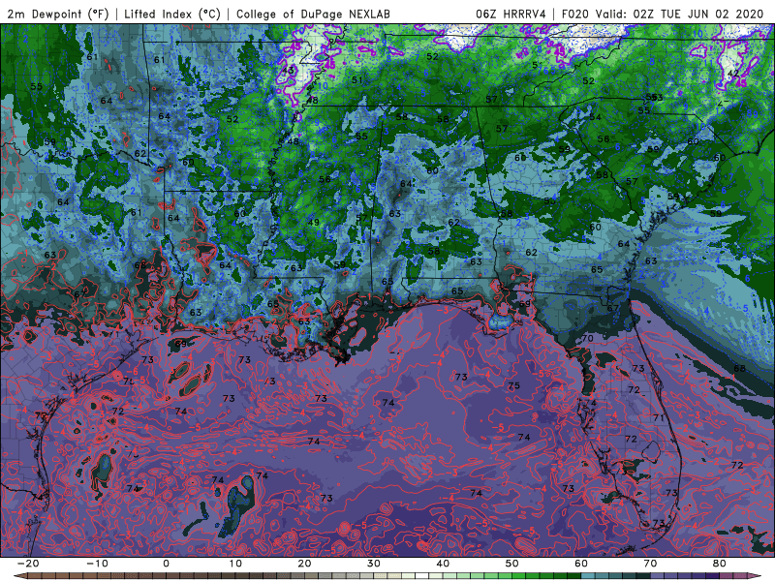Click the -20 label on the color scale
Screen dimensions: 775x581
tap(28, 564)
